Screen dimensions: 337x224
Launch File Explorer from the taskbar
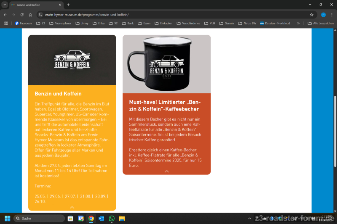122,219
